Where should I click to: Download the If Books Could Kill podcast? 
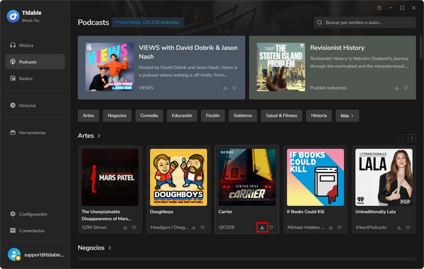click(x=330, y=228)
